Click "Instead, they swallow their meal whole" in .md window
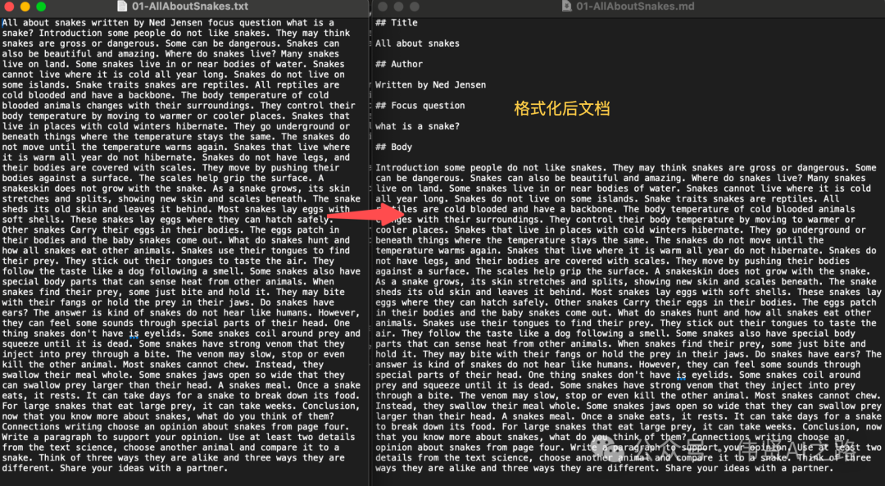Screen dimensions: 885x486 click(475, 406)
